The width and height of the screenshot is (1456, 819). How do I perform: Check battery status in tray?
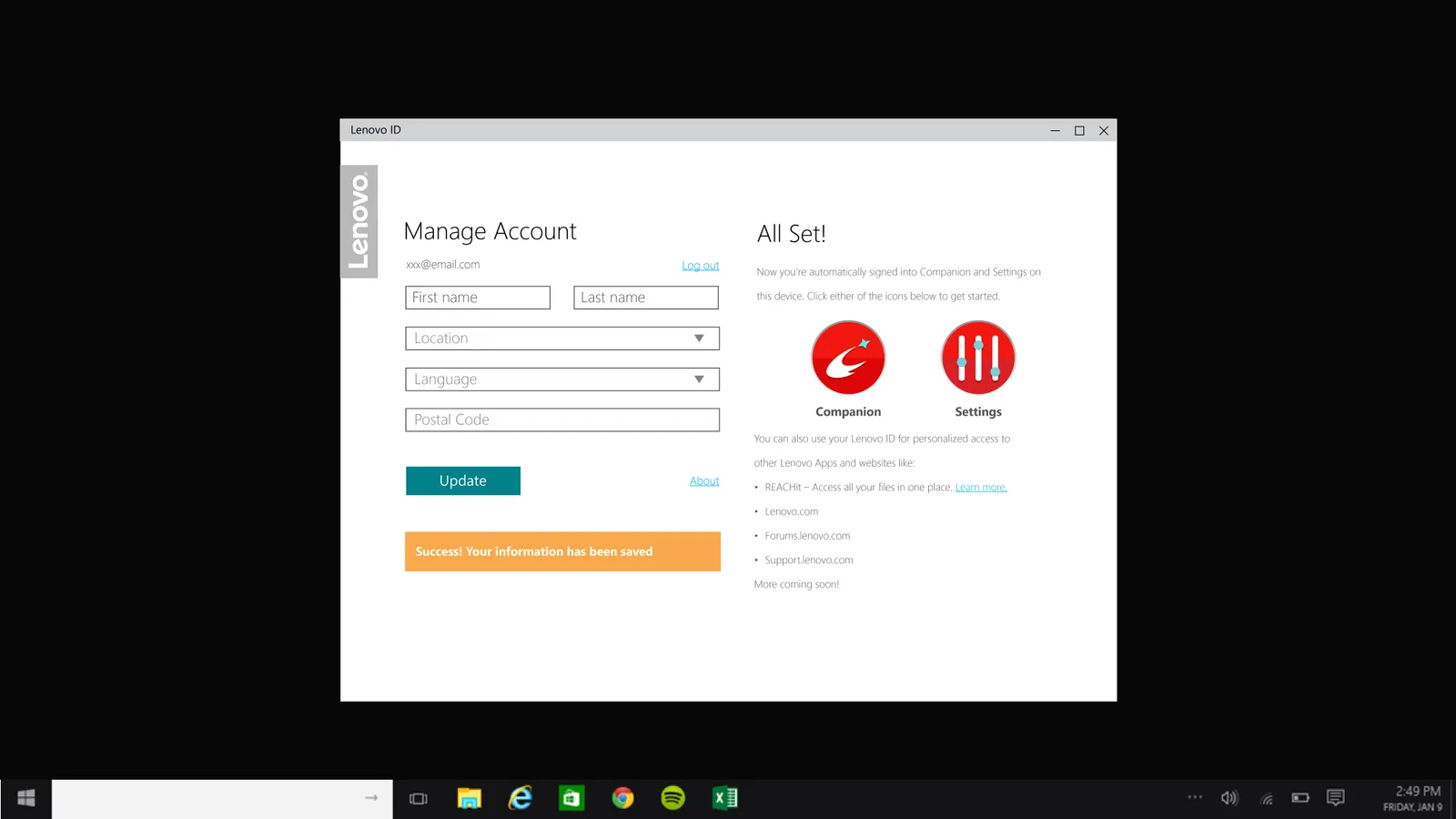pyautogui.click(x=1300, y=798)
